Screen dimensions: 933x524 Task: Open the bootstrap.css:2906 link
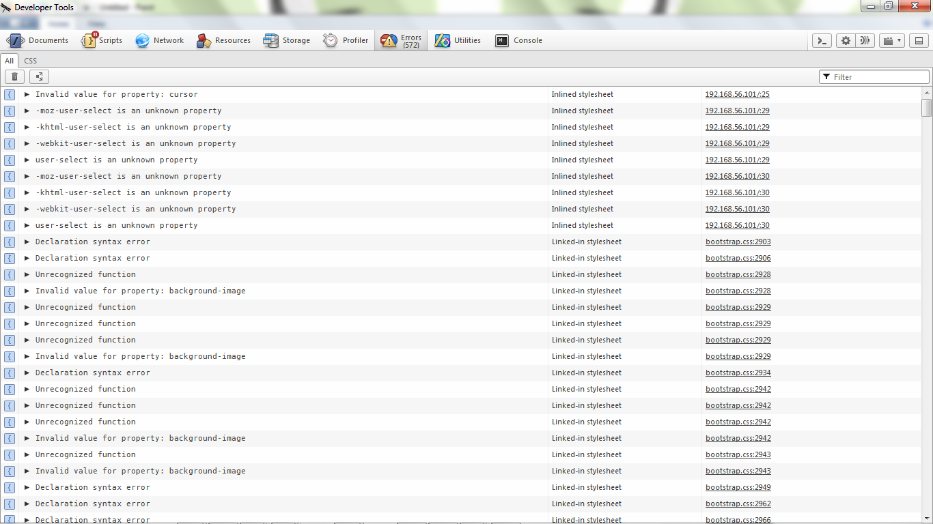[x=738, y=258]
